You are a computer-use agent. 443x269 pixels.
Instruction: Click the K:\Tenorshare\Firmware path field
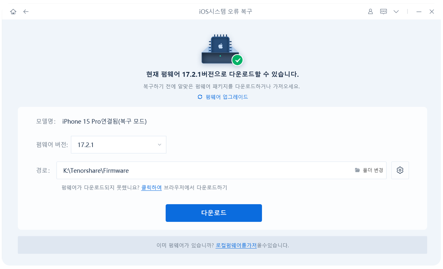point(221,170)
